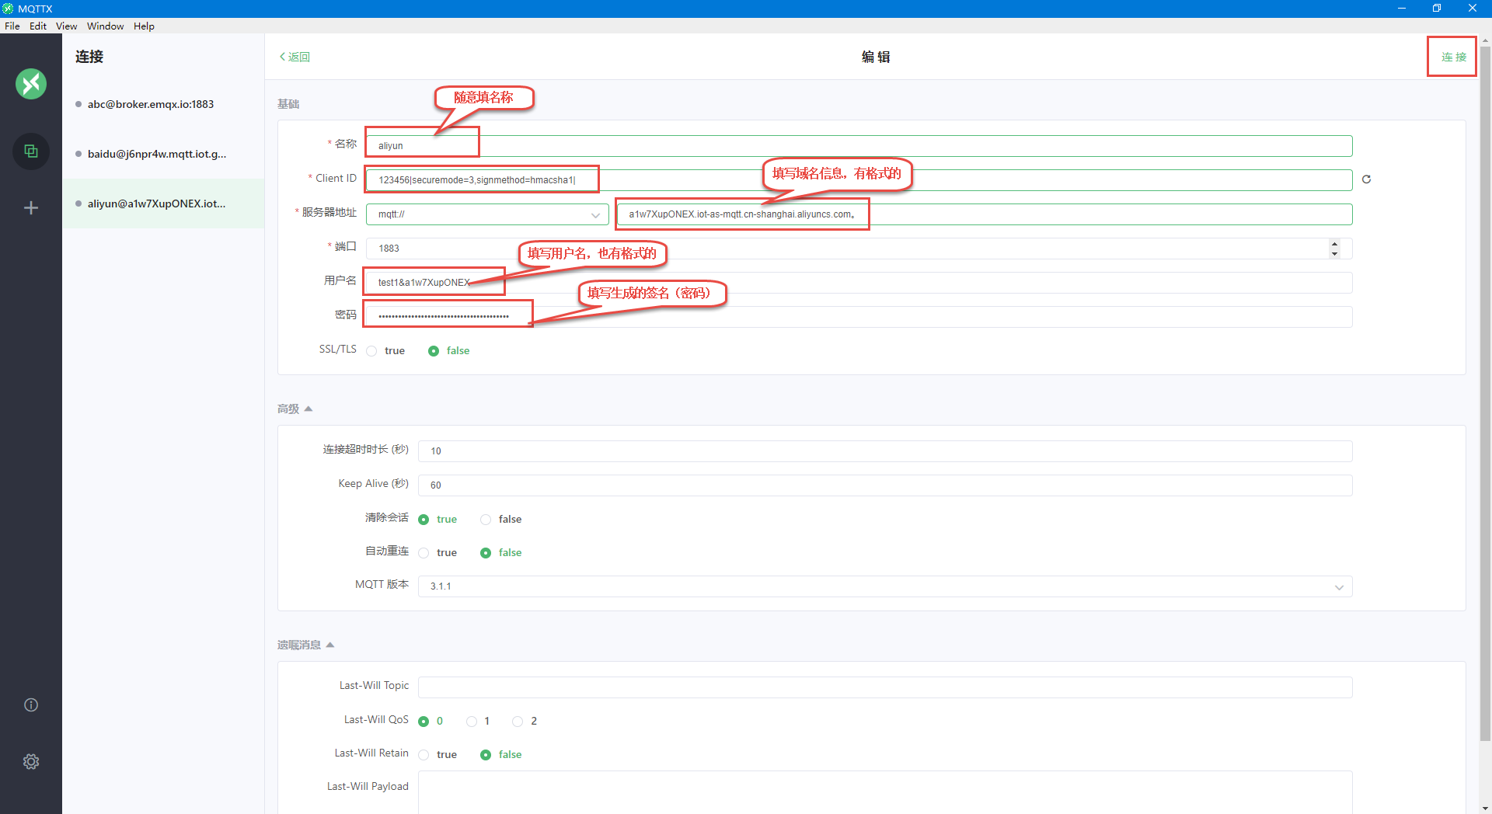Set 清除会话 clean session to true
Image resolution: width=1492 pixels, height=814 pixels.
pyautogui.click(x=437, y=520)
